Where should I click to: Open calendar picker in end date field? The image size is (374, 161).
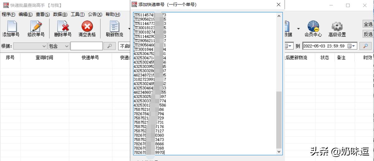coord(352,46)
